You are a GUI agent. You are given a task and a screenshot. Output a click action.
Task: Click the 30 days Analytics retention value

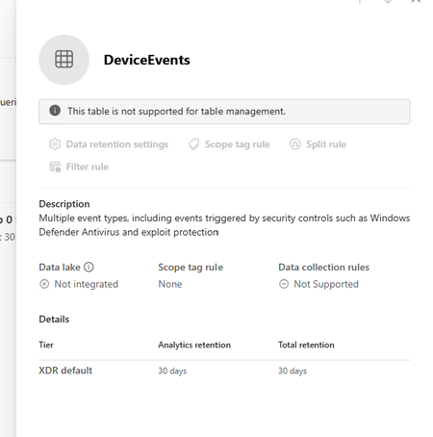(x=172, y=371)
